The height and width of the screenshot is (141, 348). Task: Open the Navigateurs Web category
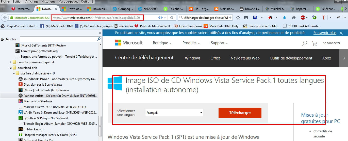pyautogui.click(x=245, y=58)
